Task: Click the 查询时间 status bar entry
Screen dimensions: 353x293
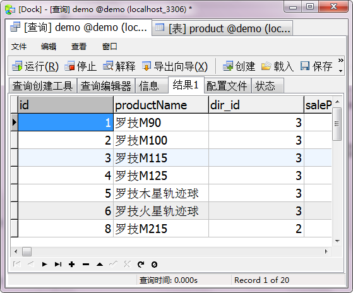Action: 168,280
